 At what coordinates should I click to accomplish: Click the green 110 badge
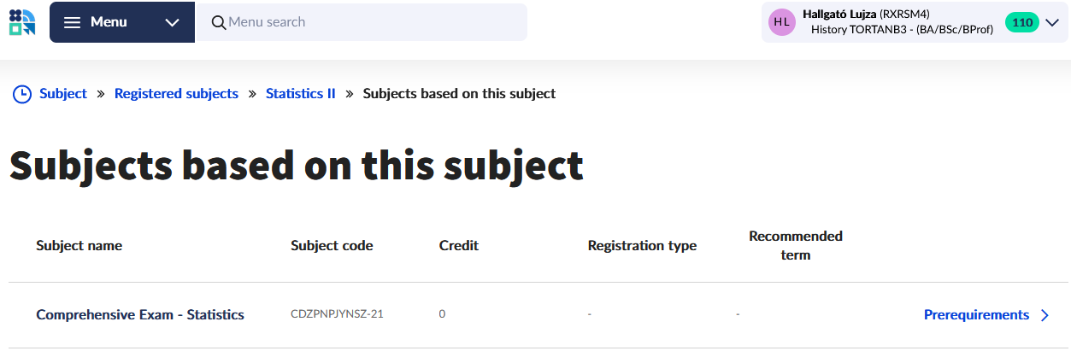[1021, 22]
